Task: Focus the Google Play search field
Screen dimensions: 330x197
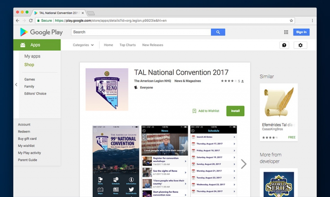Action: click(141, 32)
